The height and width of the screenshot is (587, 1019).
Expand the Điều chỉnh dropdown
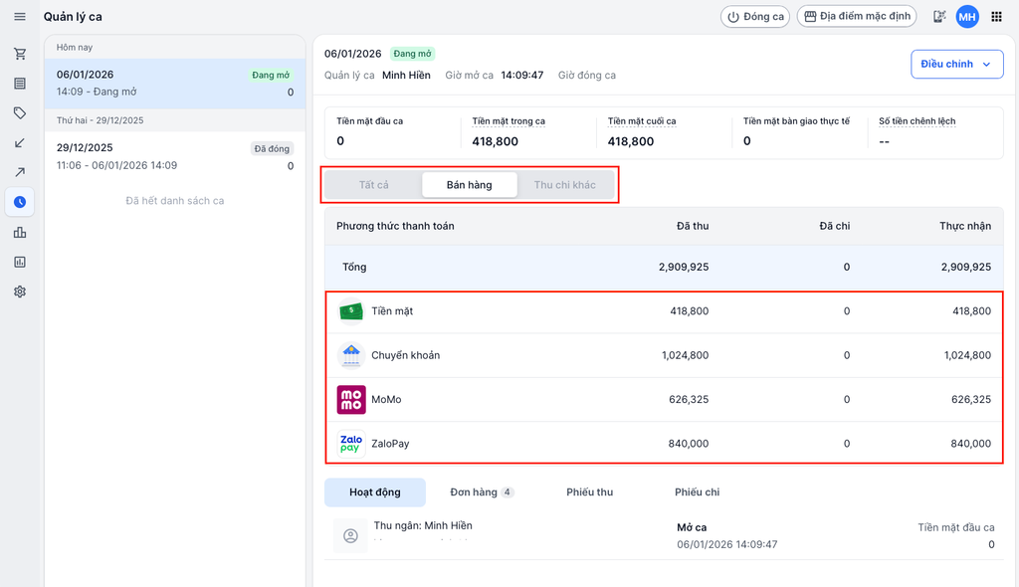pos(956,64)
